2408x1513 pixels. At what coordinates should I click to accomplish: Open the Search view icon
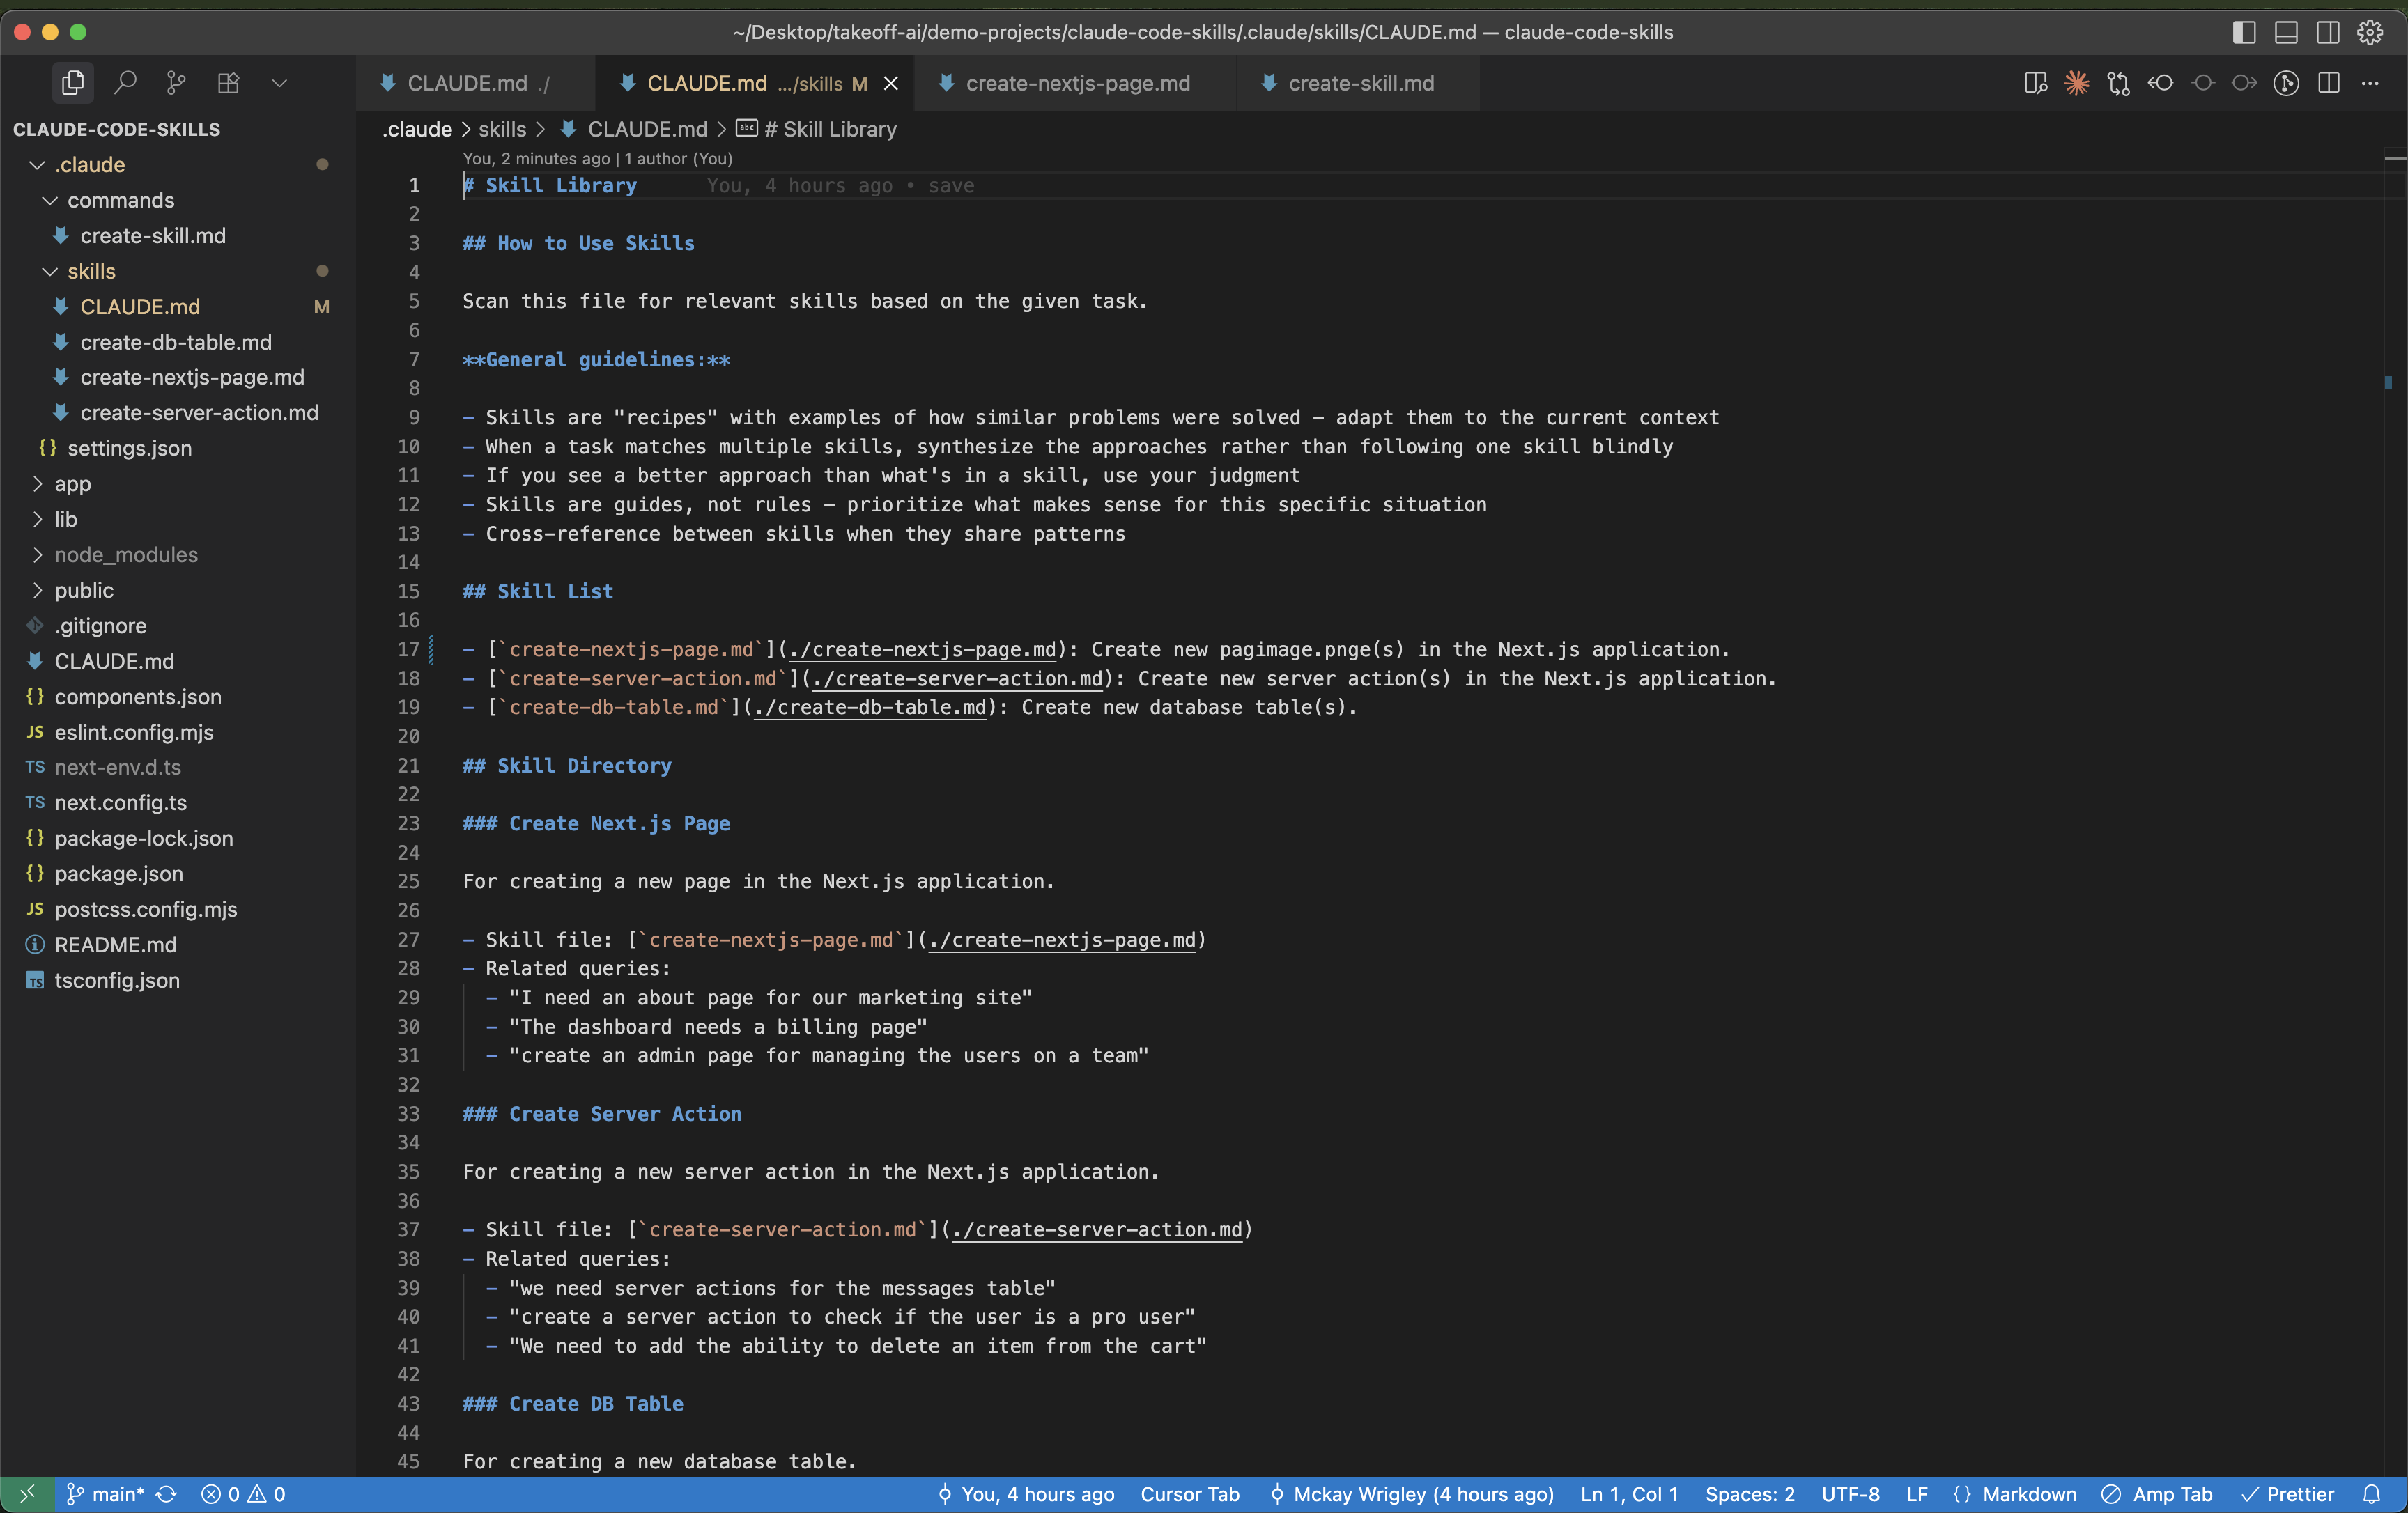pyautogui.click(x=125, y=83)
